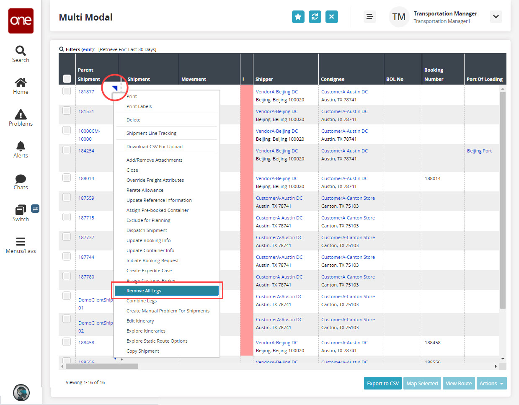519x405 pixels.
Task: Click the horizontal scrollbar below the table
Action: 102,366
